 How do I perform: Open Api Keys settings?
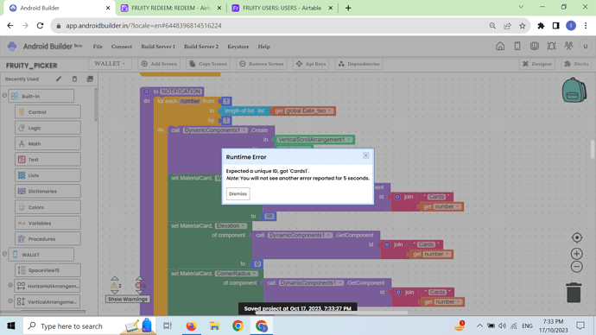click(x=311, y=64)
